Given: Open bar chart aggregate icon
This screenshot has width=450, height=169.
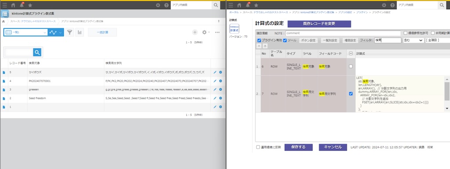Looking at the screenshot, I should (80, 32).
